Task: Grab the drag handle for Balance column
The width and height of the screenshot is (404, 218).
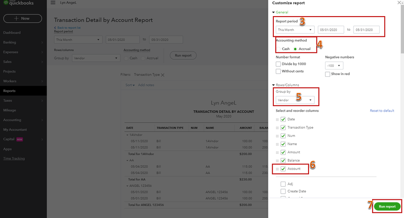Action: [277, 161]
